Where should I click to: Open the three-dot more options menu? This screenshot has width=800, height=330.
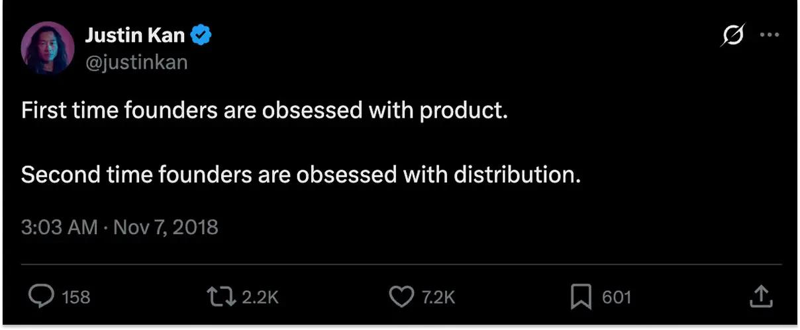tap(769, 36)
